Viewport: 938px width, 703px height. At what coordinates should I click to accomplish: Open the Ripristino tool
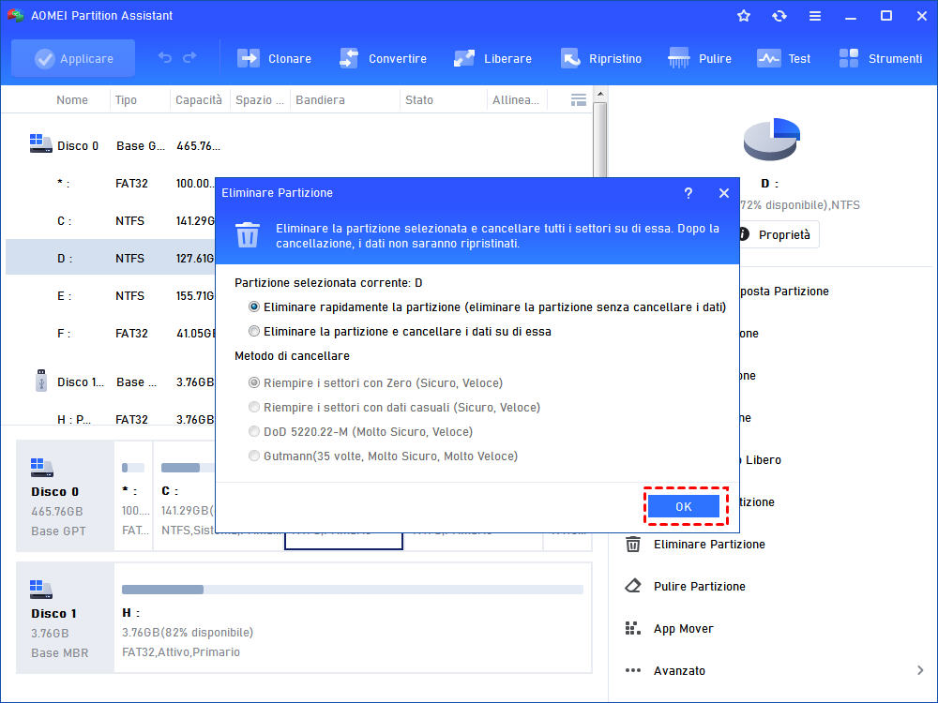[600, 58]
